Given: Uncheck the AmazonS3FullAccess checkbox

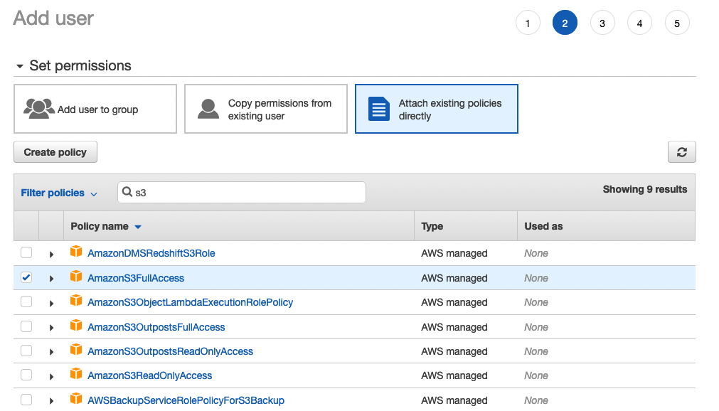Looking at the screenshot, I should click(26, 277).
